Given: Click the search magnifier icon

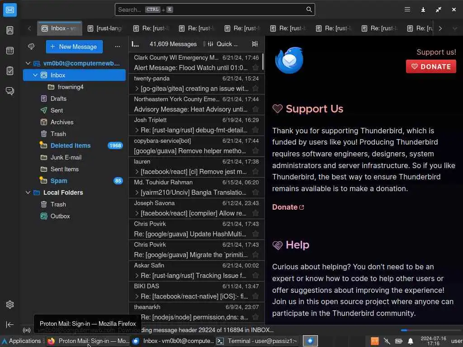Looking at the screenshot, I should click(309, 9).
